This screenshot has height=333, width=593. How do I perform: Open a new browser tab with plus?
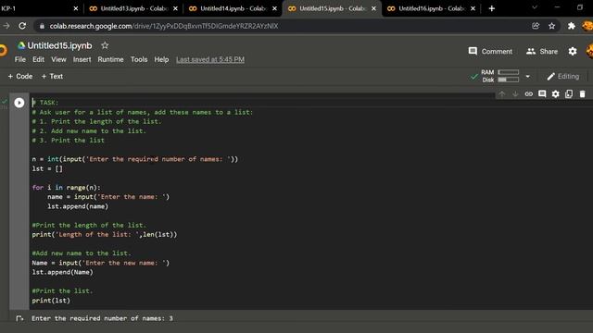click(492, 8)
